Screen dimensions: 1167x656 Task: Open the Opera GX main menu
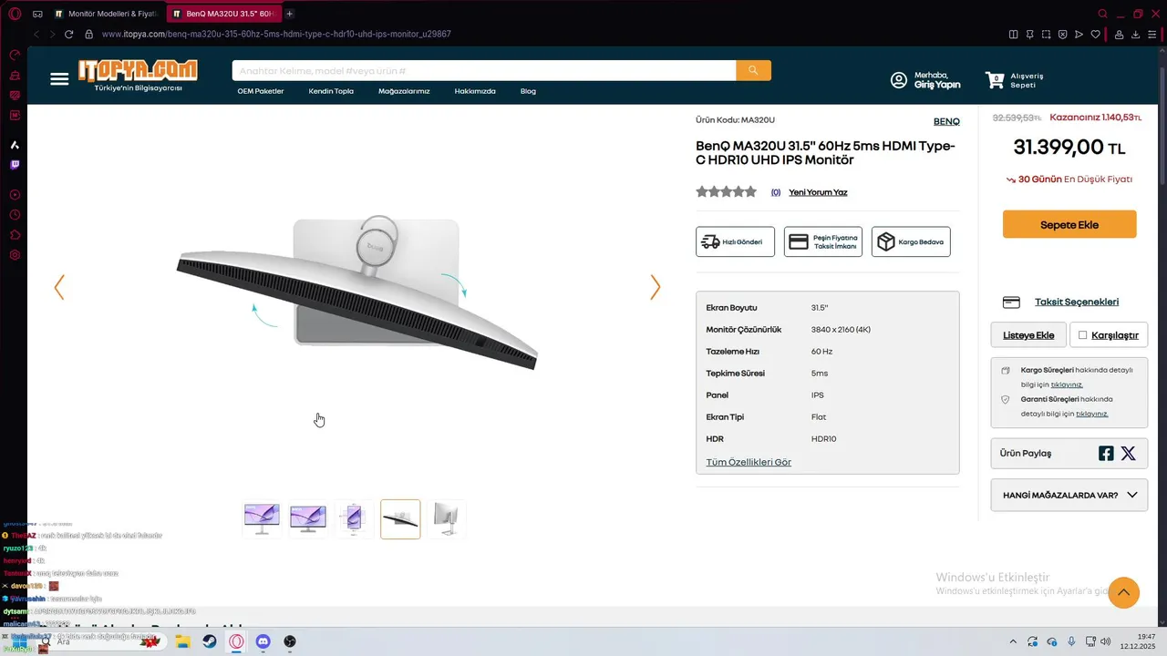(x=15, y=14)
